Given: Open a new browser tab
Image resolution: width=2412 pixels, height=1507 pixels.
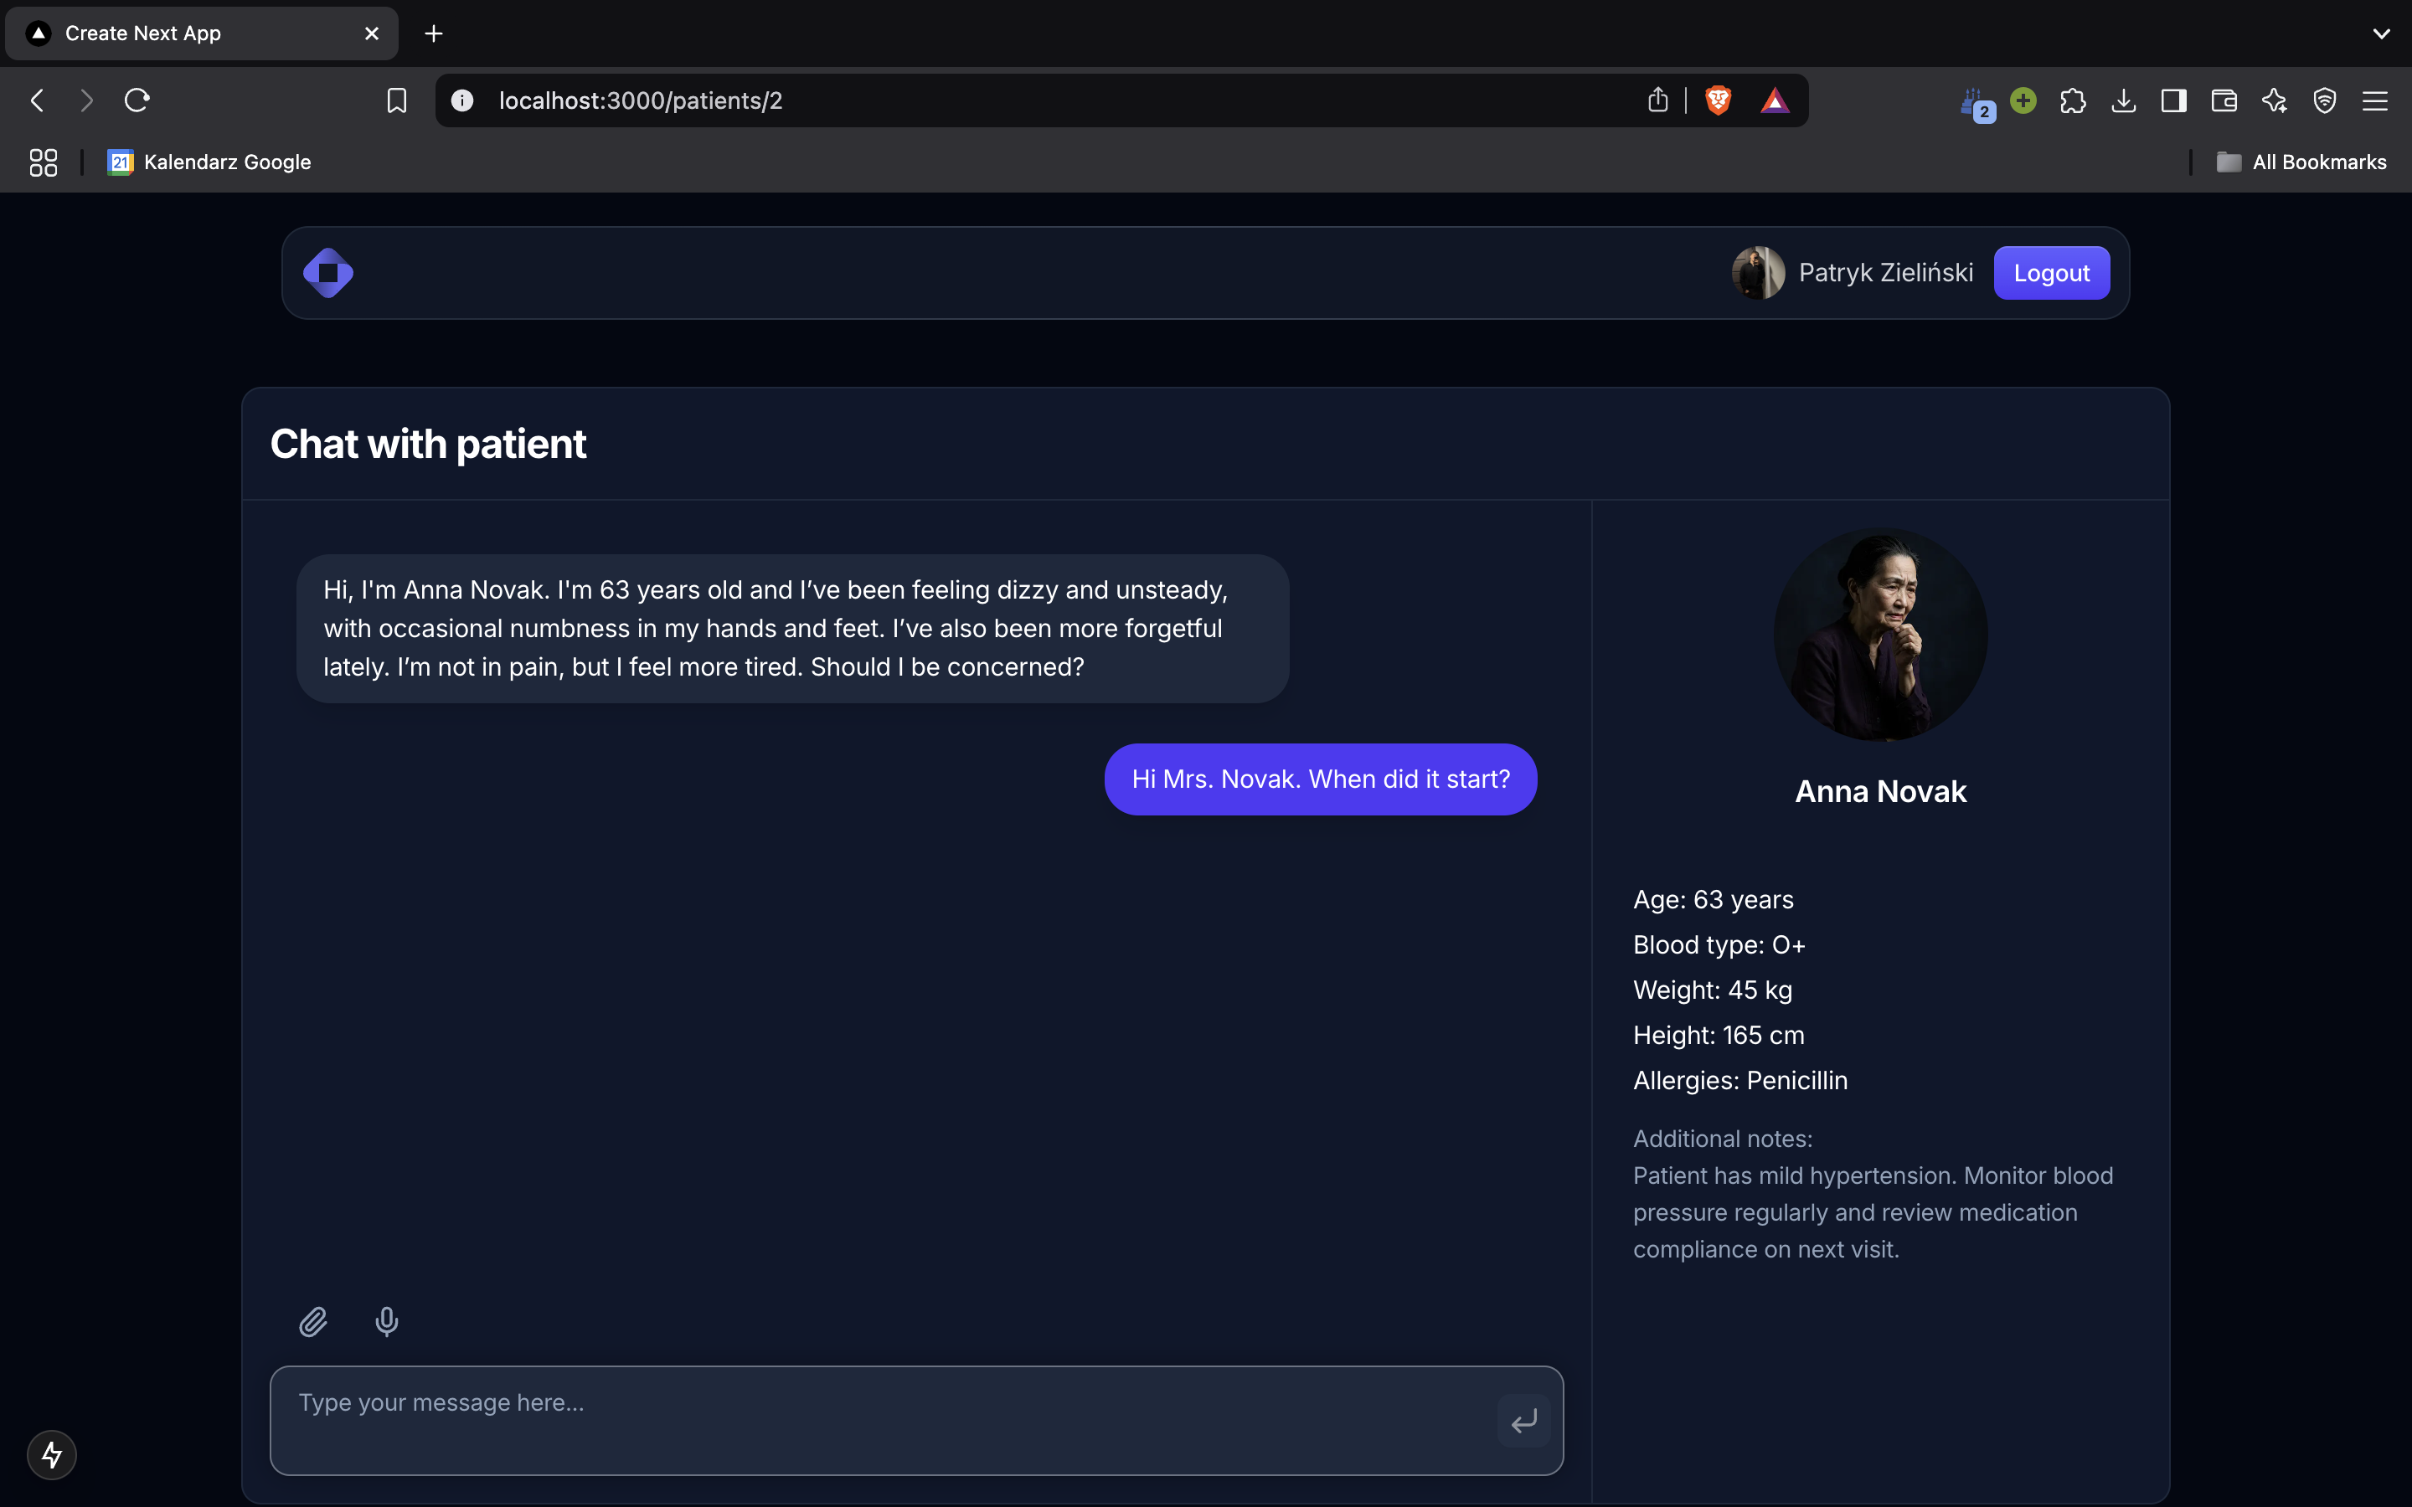Looking at the screenshot, I should click(x=434, y=33).
